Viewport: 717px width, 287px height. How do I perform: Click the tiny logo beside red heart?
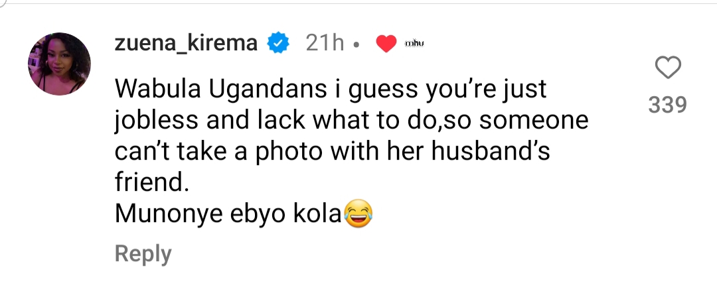tap(414, 44)
